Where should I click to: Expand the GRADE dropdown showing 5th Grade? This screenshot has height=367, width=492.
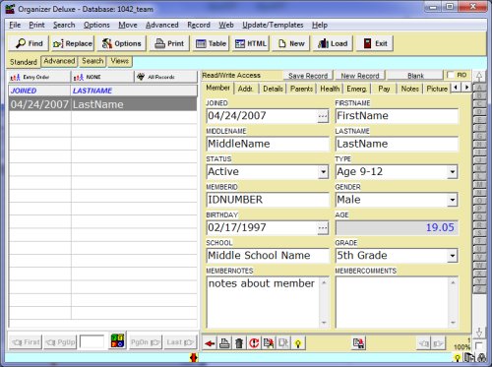[453, 256]
